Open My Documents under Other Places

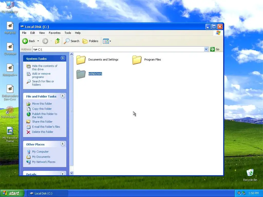41,157
